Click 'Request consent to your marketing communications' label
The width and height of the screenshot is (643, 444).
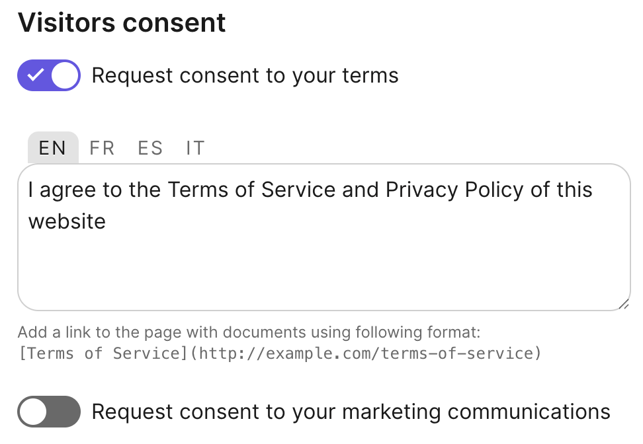[351, 412]
